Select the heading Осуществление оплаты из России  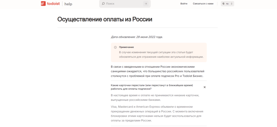105,19
